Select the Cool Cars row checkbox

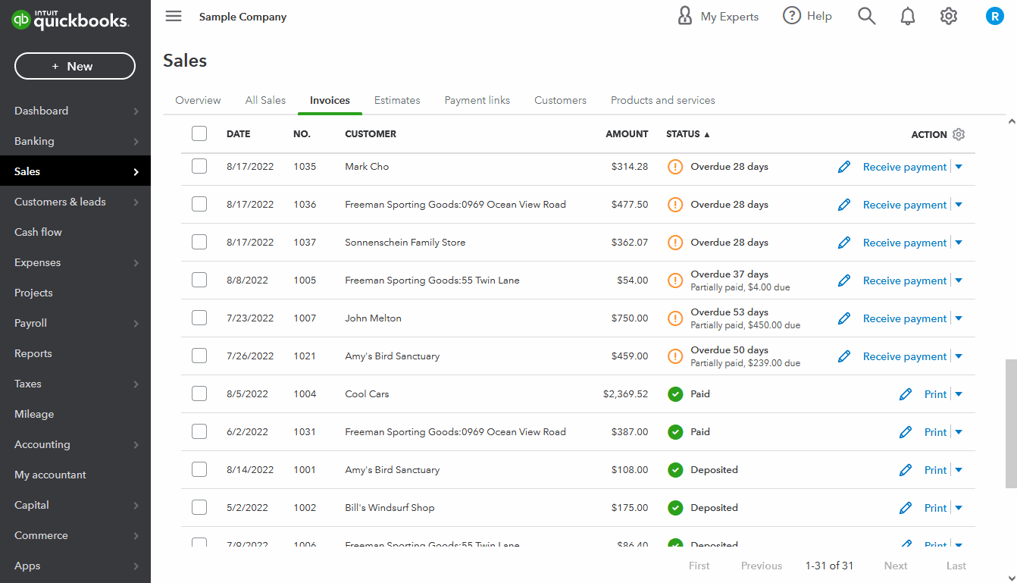pos(199,393)
